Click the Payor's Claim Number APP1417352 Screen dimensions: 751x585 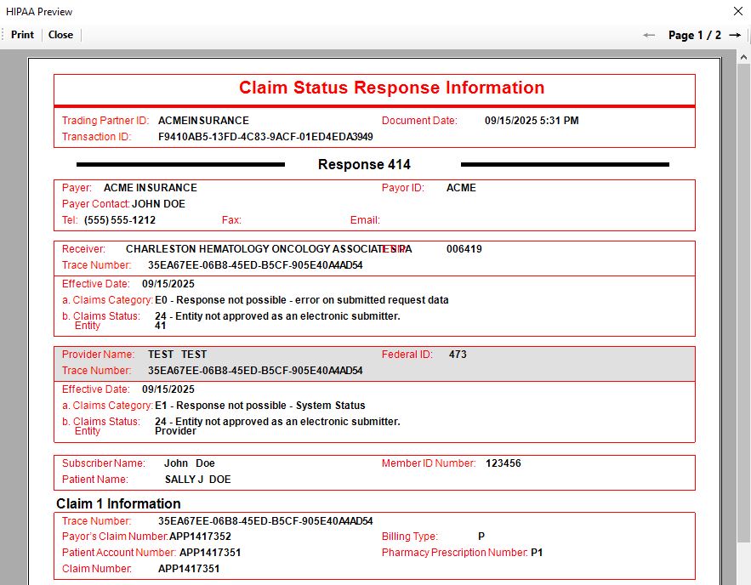(200, 537)
